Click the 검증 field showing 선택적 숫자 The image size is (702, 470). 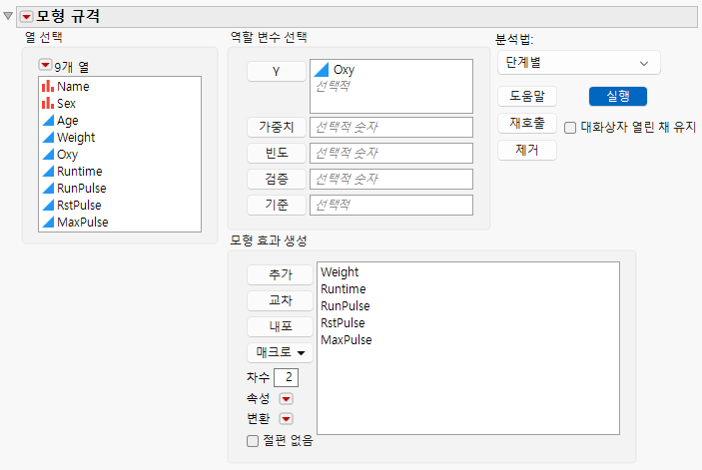(x=391, y=179)
